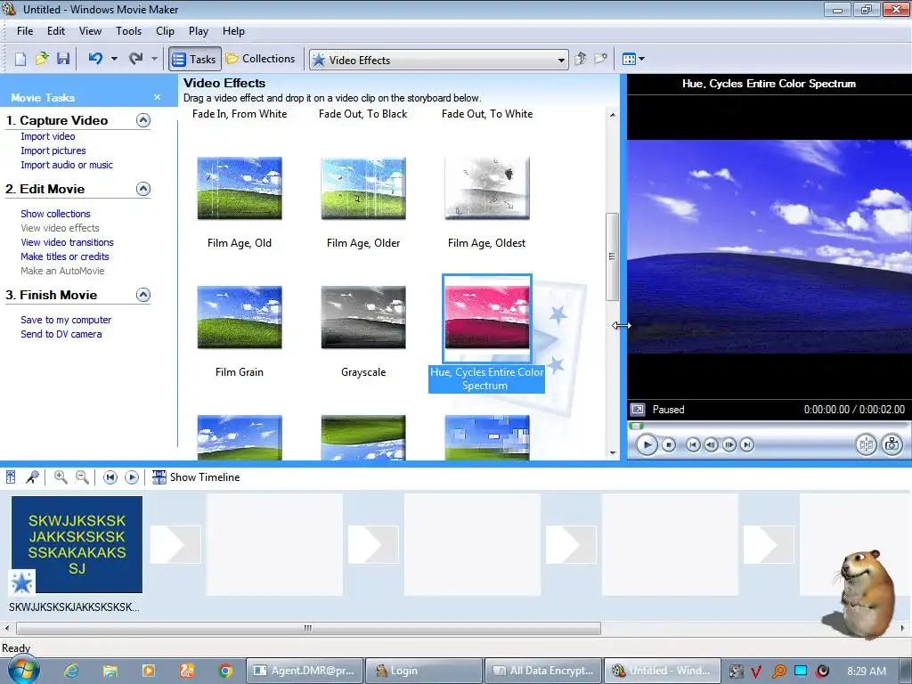This screenshot has height=684, width=912.
Task: Click the effects list scroll down arrow
Action: pyautogui.click(x=613, y=453)
